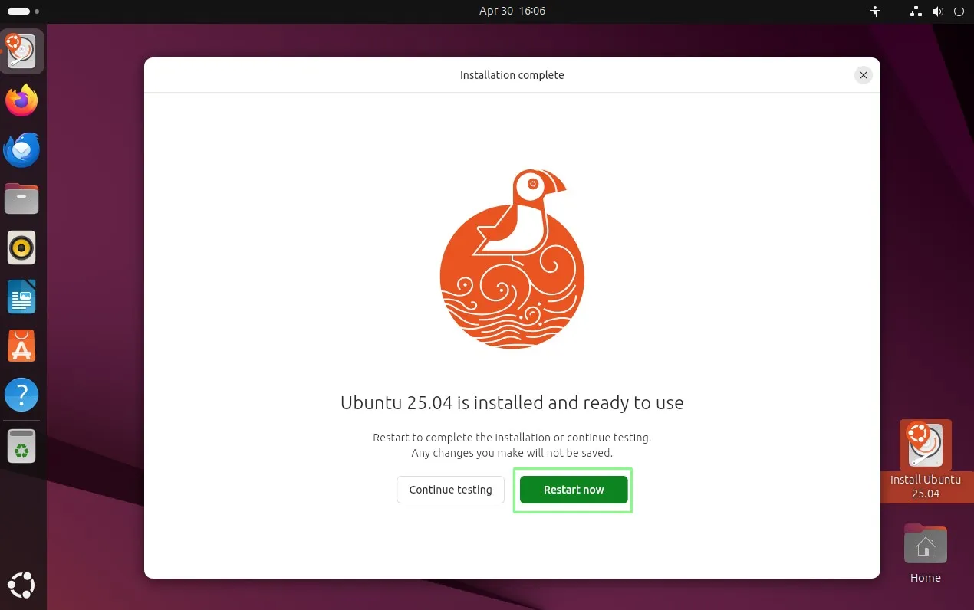Click the Installation complete title
Viewport: 974px width, 610px height.
[x=512, y=75]
